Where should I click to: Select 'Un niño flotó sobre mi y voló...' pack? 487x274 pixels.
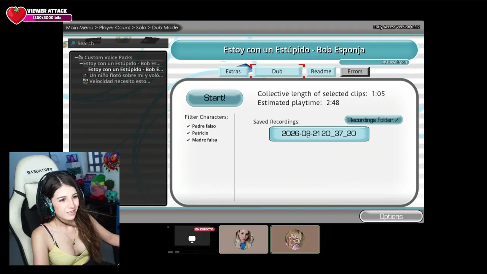click(126, 75)
